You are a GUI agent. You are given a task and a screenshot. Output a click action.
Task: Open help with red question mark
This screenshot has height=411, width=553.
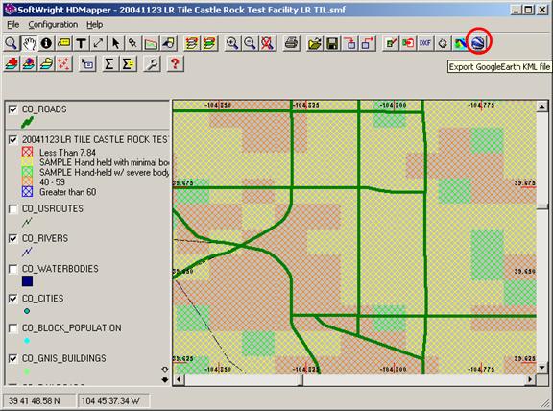(x=176, y=63)
